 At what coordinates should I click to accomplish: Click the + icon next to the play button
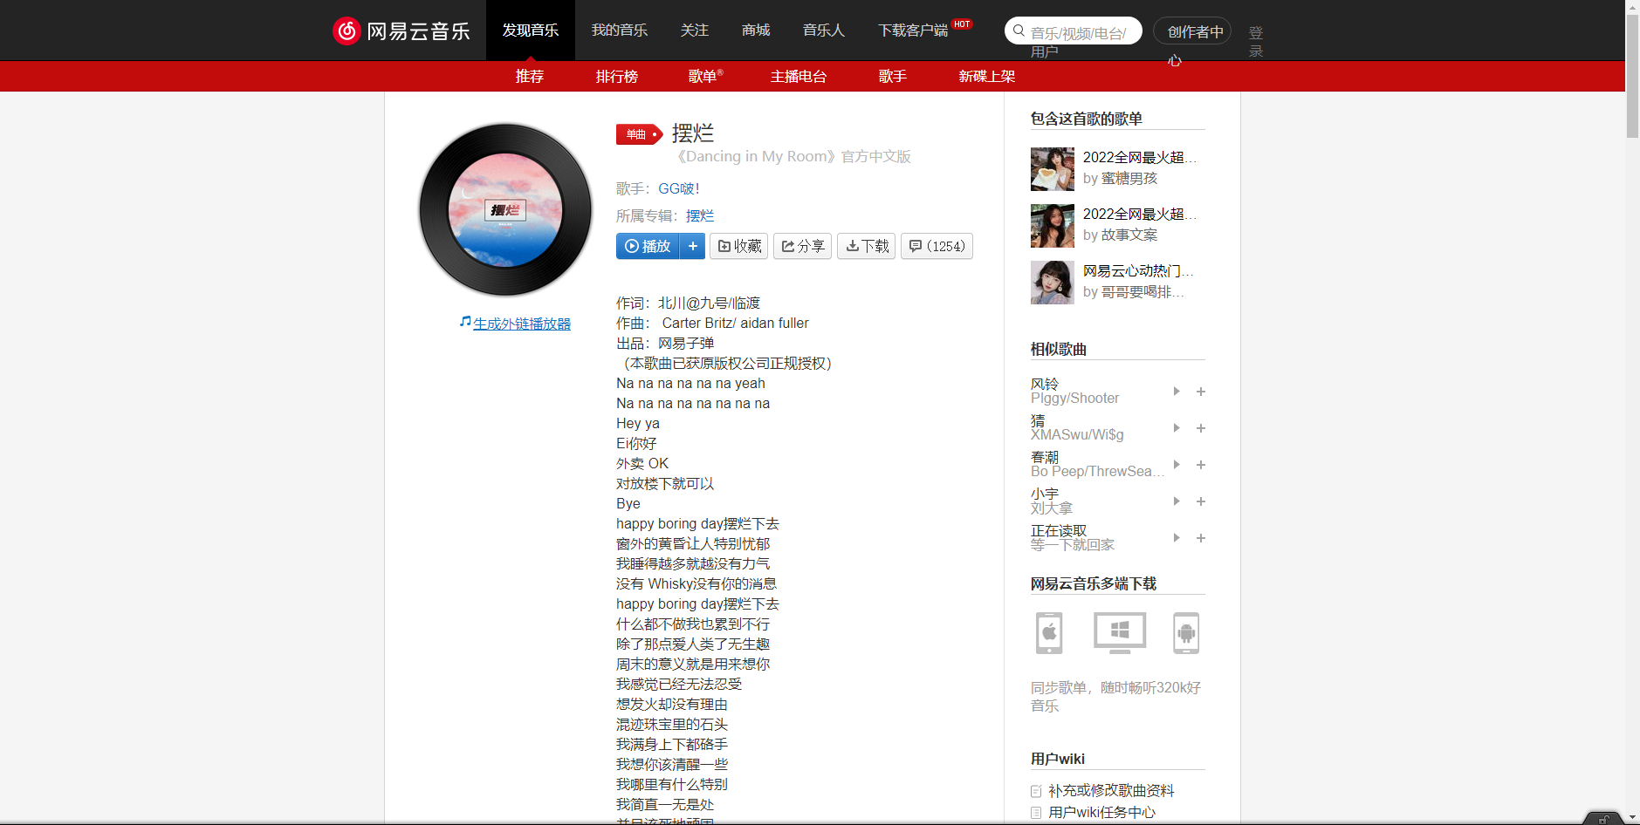(x=692, y=246)
